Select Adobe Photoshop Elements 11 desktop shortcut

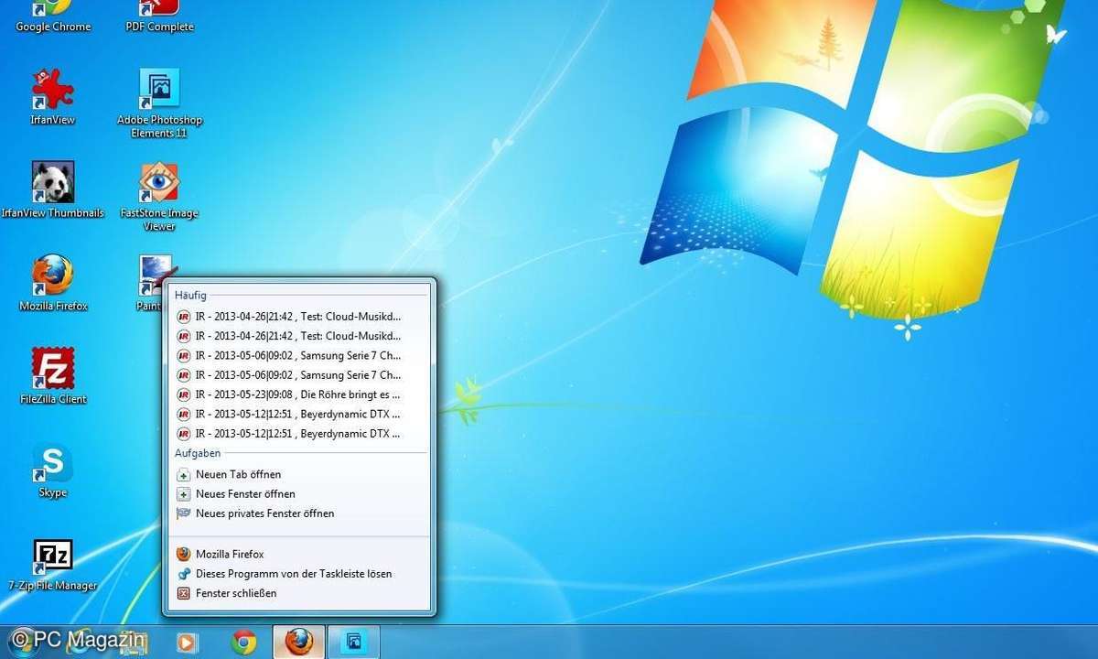159,103
